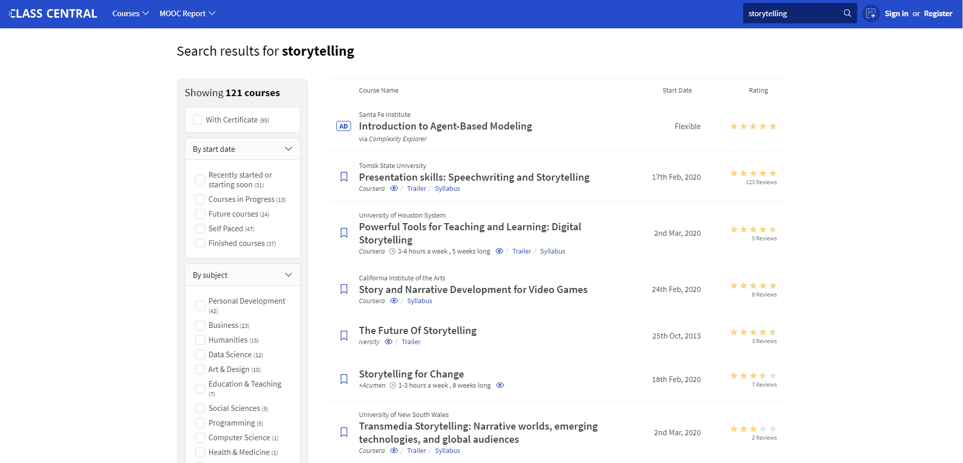
Task: Click eye icon under Presentation skills course
Action: point(394,188)
